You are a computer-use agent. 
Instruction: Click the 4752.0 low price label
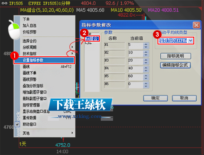pos(63,145)
